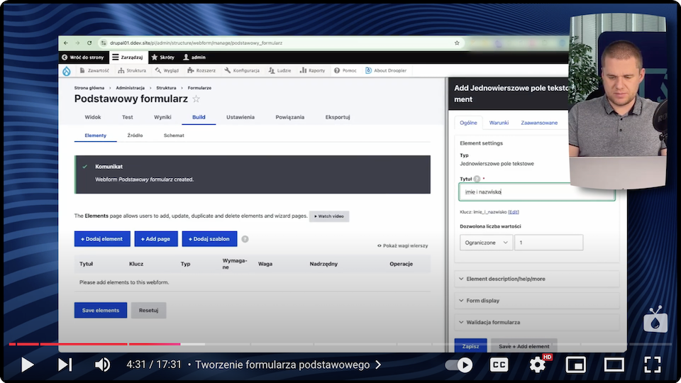Open Pomoc admin menu
Viewport: 681px width, 383px height.
[x=345, y=70]
